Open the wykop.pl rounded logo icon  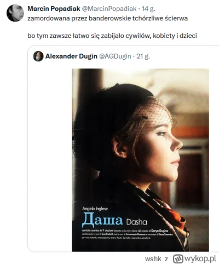point(178,259)
